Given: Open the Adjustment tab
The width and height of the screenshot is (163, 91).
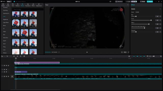Looking at the screenshot, I should (x=39, y=5).
